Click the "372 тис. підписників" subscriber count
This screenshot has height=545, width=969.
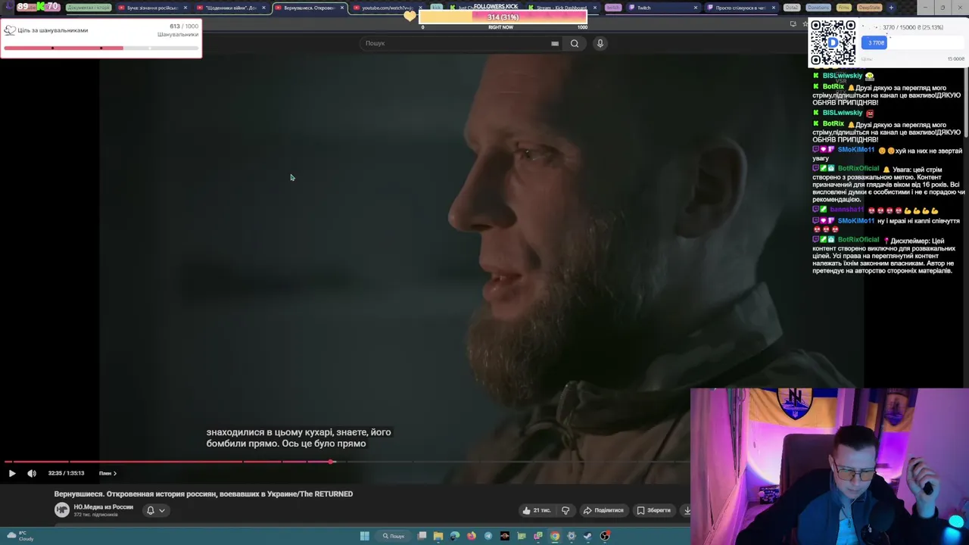click(95, 515)
